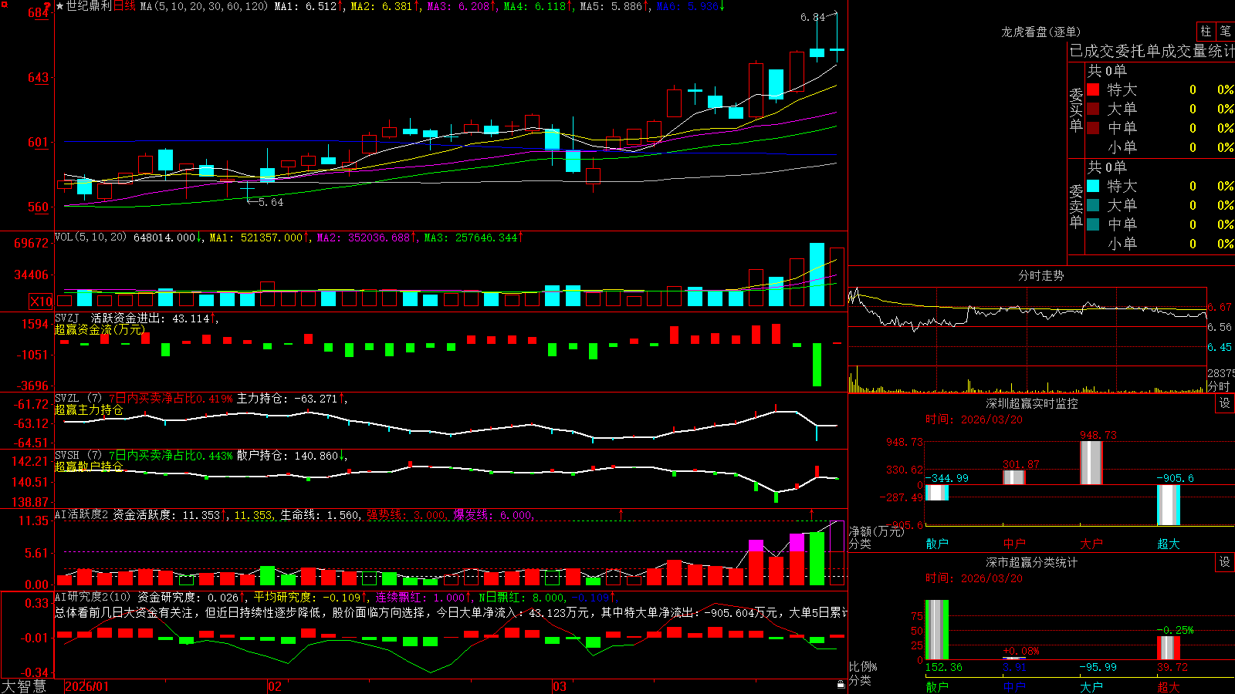This screenshot has width=1235, height=694.
Task: Click the tall green bar in SVZJ fund flow
Action: pyautogui.click(x=817, y=365)
